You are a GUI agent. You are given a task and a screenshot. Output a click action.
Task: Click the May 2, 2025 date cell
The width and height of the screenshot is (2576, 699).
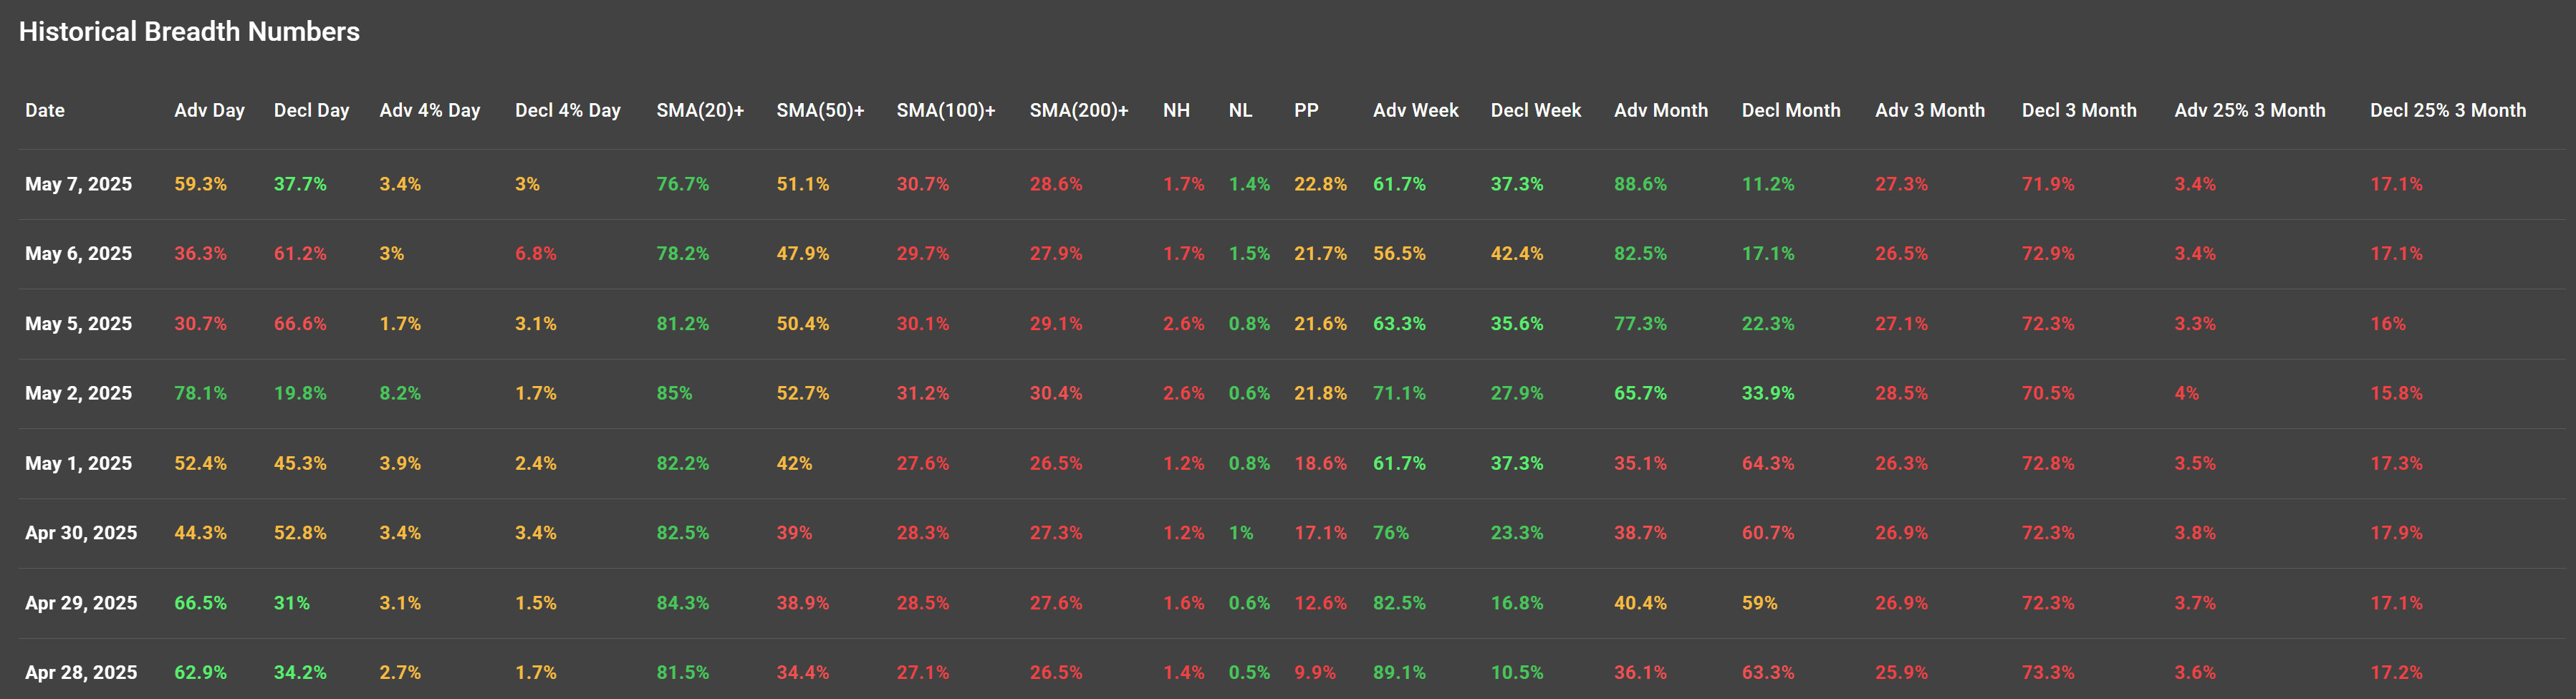[78, 393]
